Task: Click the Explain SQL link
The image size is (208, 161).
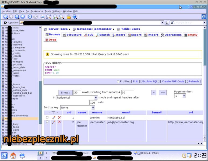Action: (x=150, y=82)
